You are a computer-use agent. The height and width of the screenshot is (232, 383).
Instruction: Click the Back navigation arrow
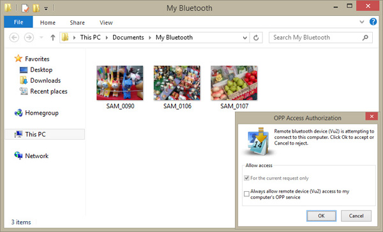(14, 38)
